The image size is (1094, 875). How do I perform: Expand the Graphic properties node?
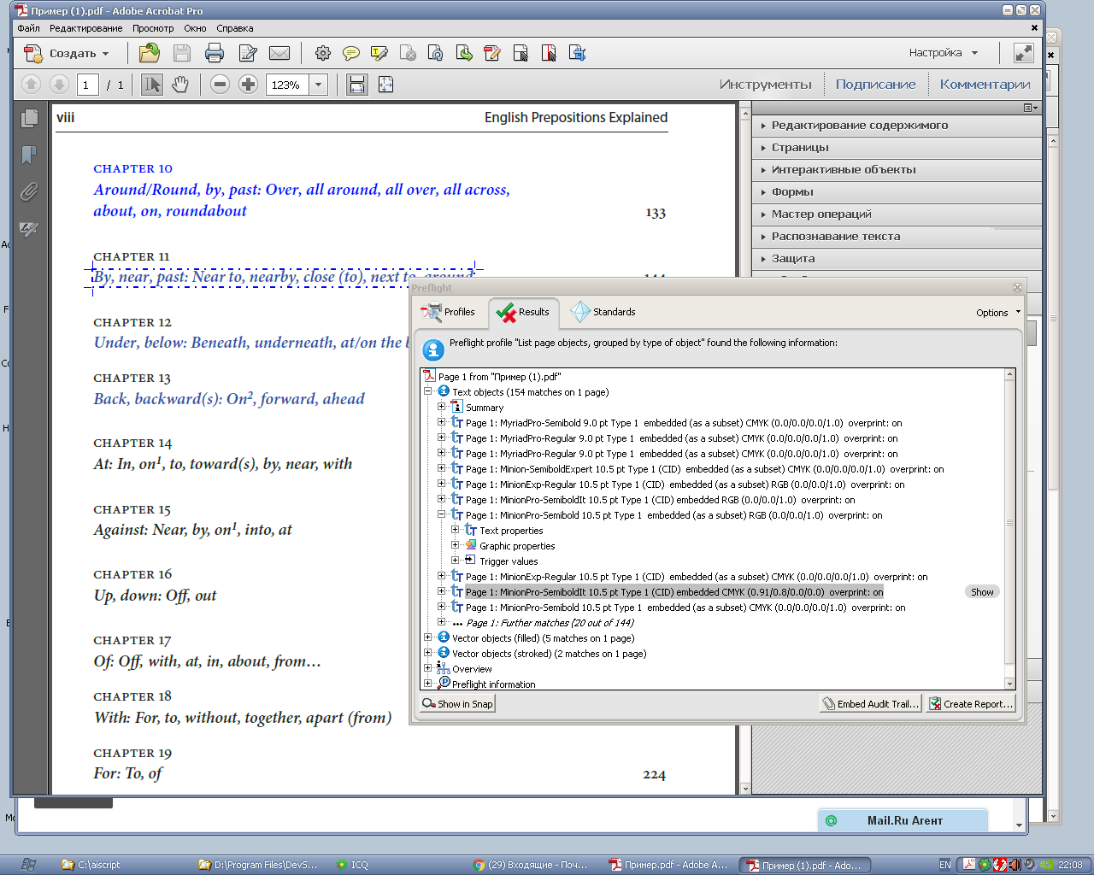coord(456,545)
